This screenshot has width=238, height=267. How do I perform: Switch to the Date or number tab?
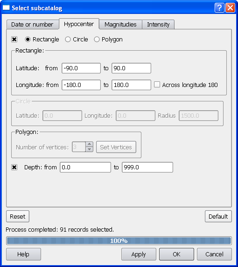pos(33,25)
